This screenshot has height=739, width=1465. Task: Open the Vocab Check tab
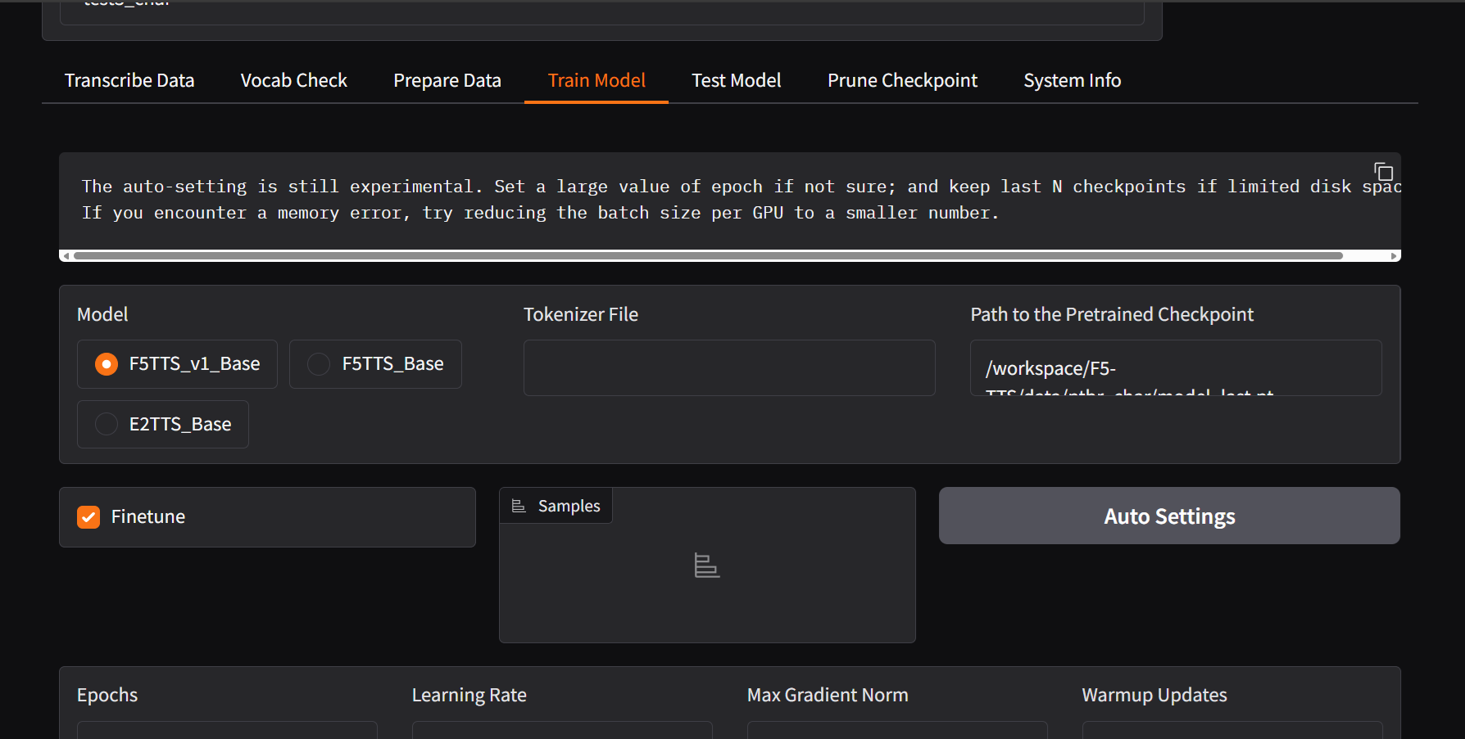coord(293,80)
